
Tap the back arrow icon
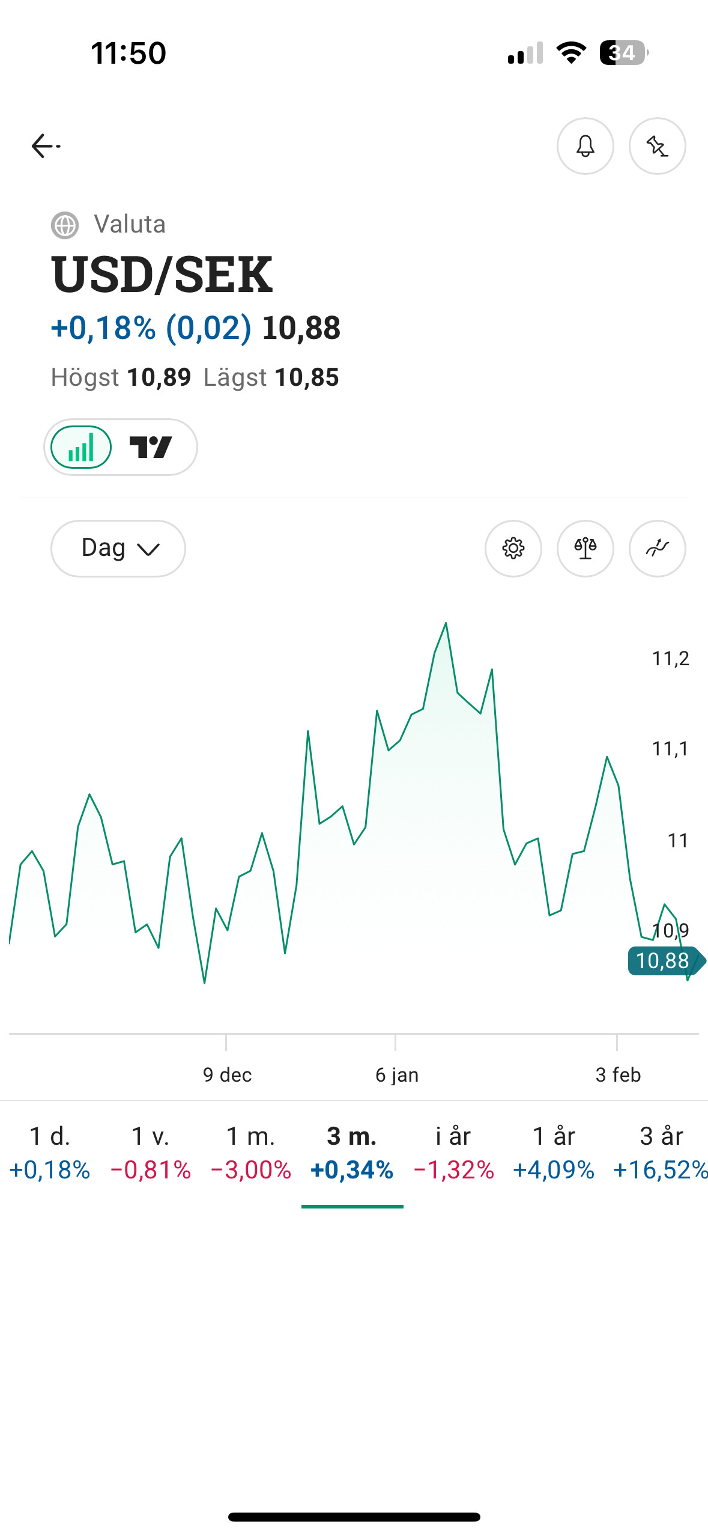click(45, 146)
